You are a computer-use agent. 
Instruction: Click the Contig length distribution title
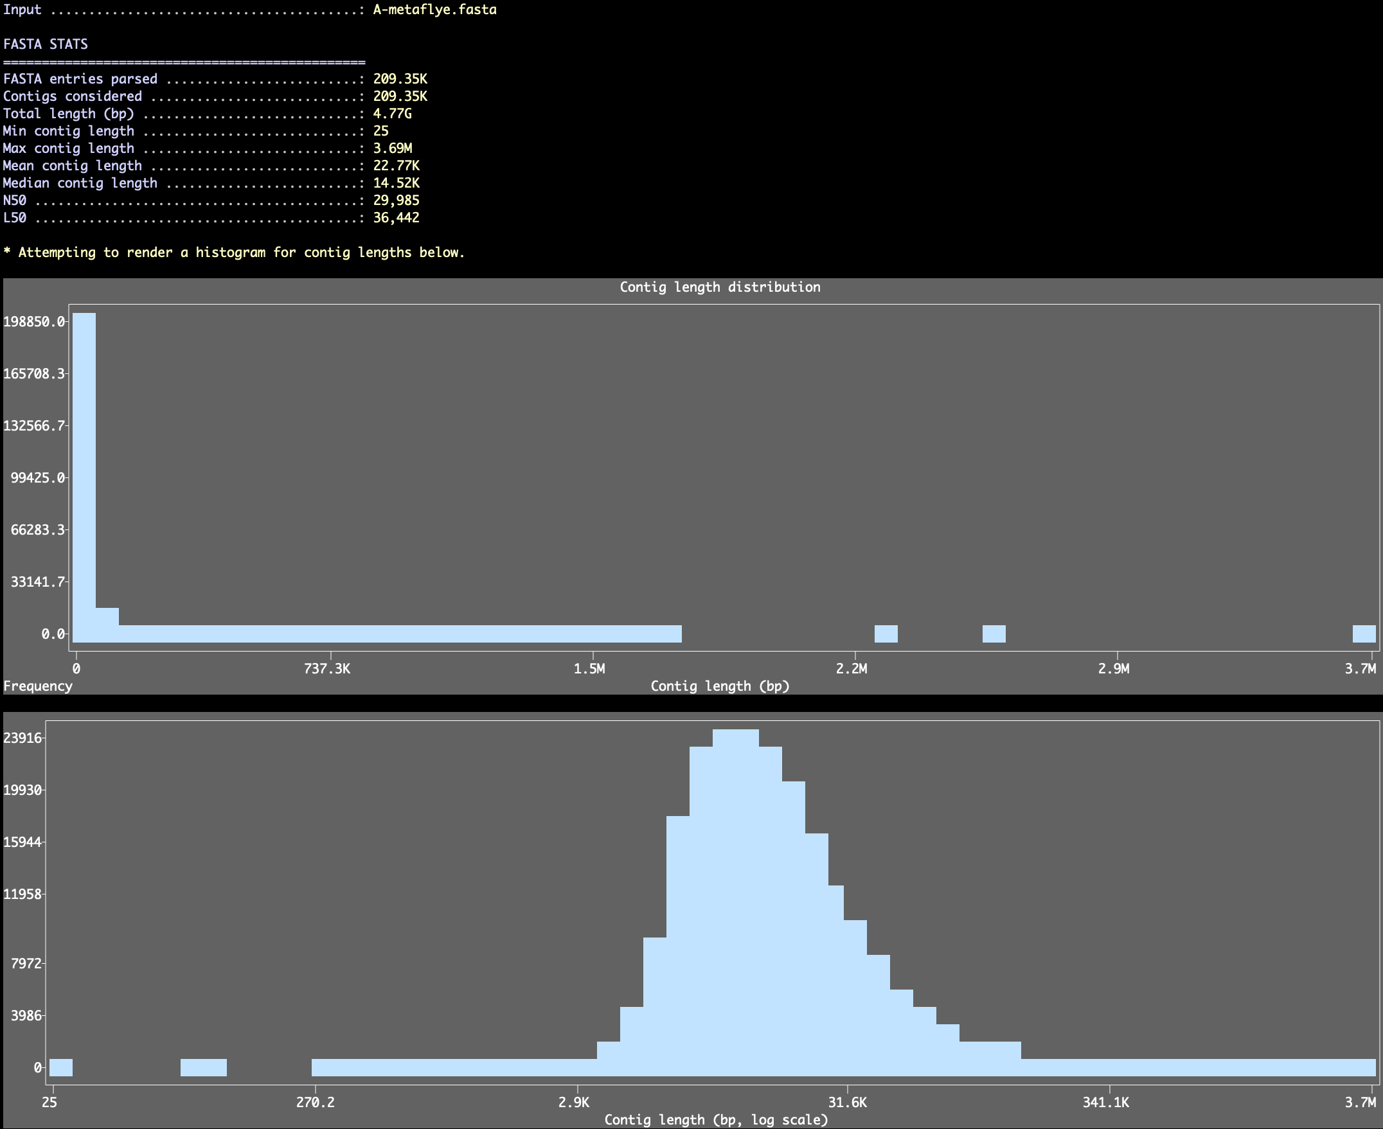[x=720, y=287]
